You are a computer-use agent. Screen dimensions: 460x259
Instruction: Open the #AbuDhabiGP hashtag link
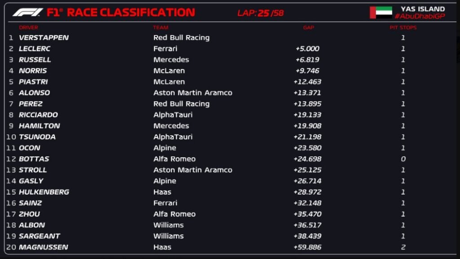pyautogui.click(x=420, y=17)
